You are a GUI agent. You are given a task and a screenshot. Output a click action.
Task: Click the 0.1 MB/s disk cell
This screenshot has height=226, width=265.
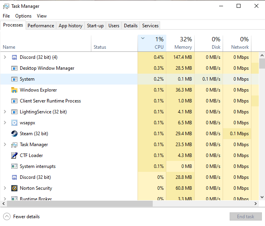[x=209, y=79]
